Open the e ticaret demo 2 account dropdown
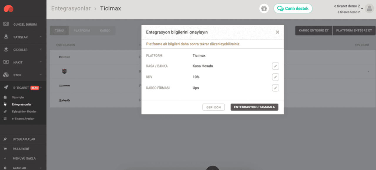This screenshot has height=170, width=376. pyautogui.click(x=349, y=9)
